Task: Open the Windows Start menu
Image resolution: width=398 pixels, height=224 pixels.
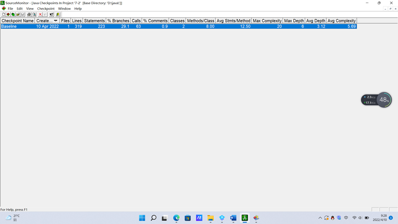Action: pyautogui.click(x=142, y=218)
